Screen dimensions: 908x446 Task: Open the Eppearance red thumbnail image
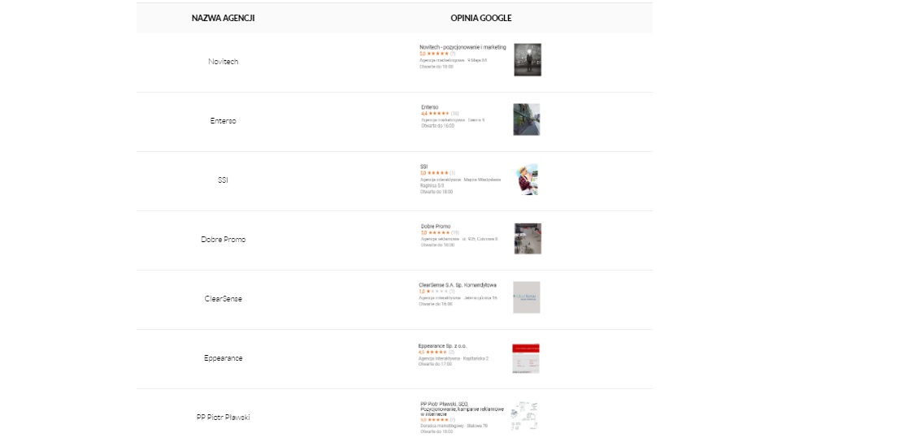(526, 358)
